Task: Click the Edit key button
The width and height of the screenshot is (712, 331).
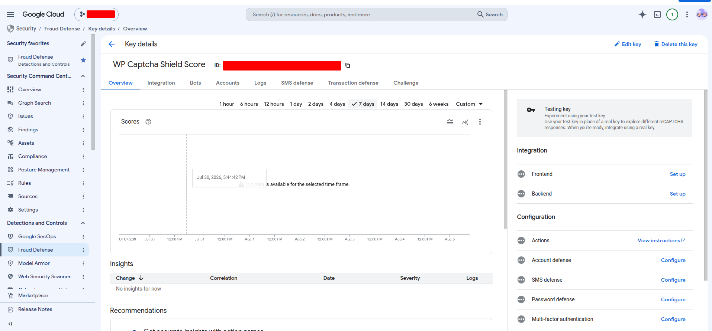Action: click(628, 44)
